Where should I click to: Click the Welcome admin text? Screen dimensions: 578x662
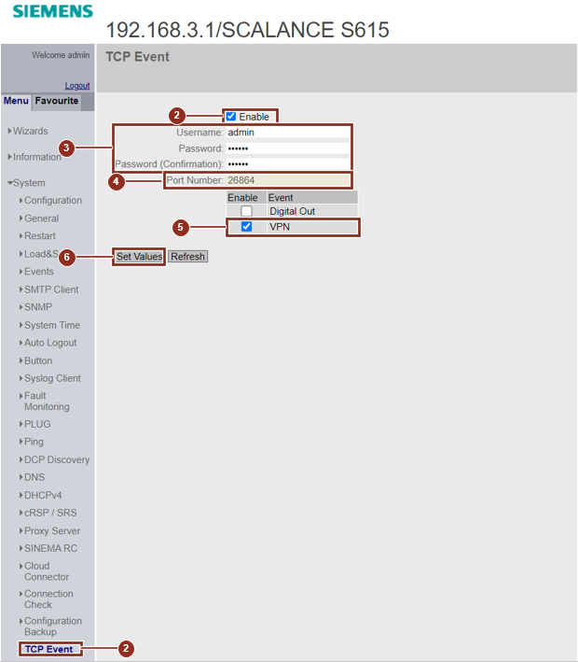pyautogui.click(x=61, y=55)
